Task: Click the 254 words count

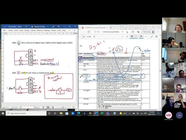Action: tap(14, 107)
